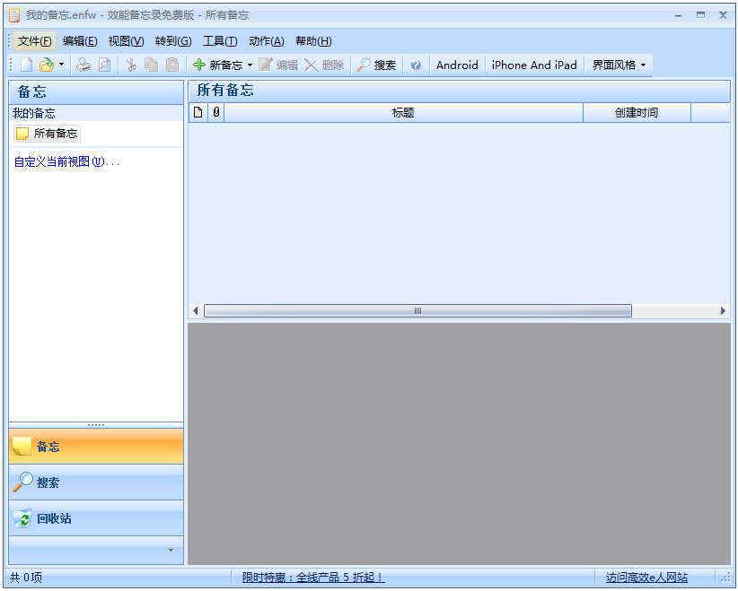738x591 pixels.
Task: Click the Android sync button
Action: coord(456,64)
